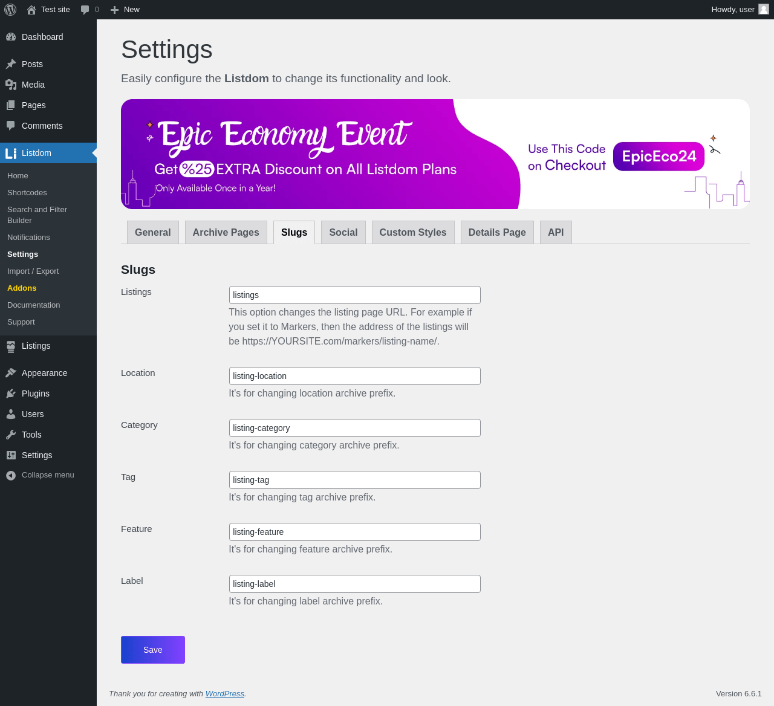774x706 pixels.
Task: Click the Appearance menu label
Action: pos(45,373)
